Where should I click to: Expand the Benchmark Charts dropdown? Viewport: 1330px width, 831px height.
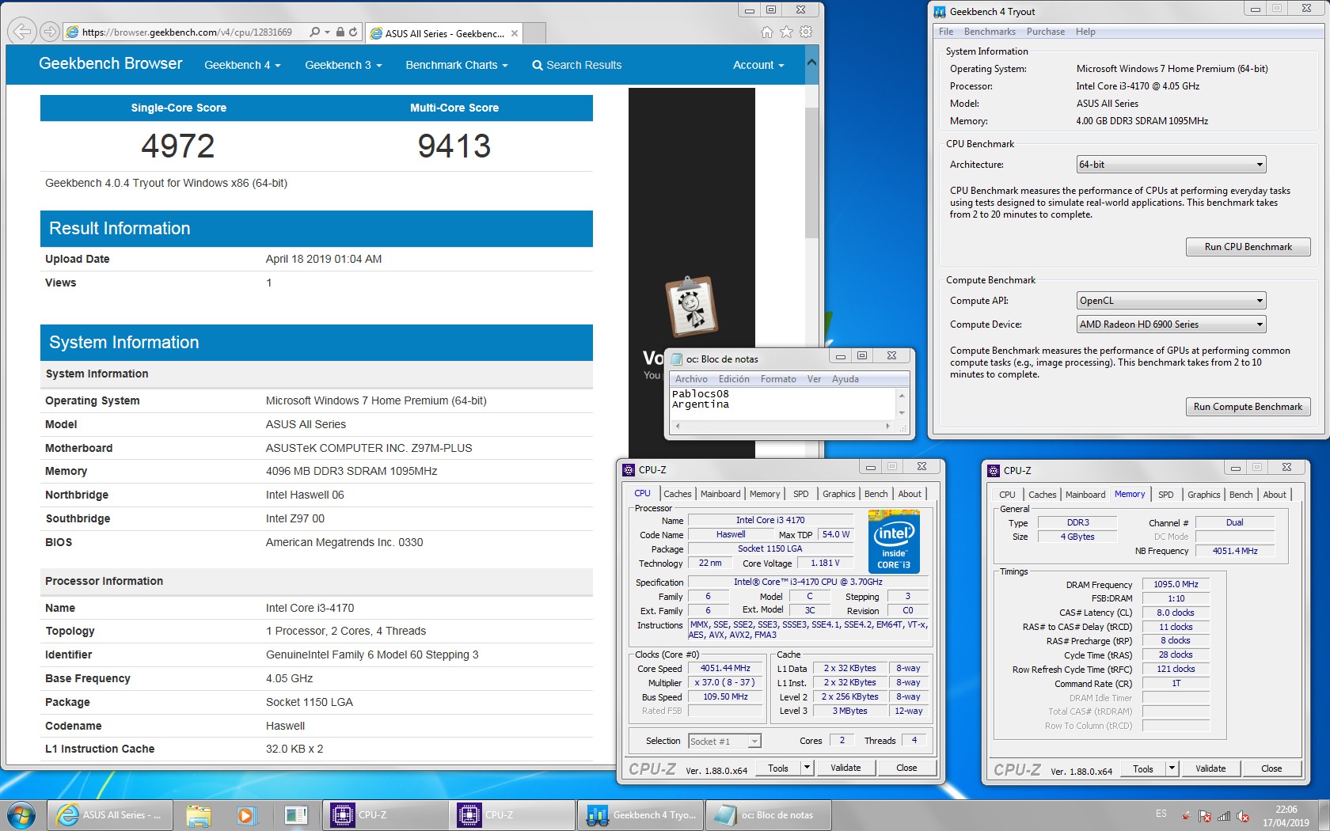457,65
